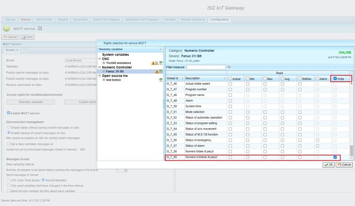This screenshot has height=206, width=355.
Task: Open the Reports tab
Action: coord(63,20)
